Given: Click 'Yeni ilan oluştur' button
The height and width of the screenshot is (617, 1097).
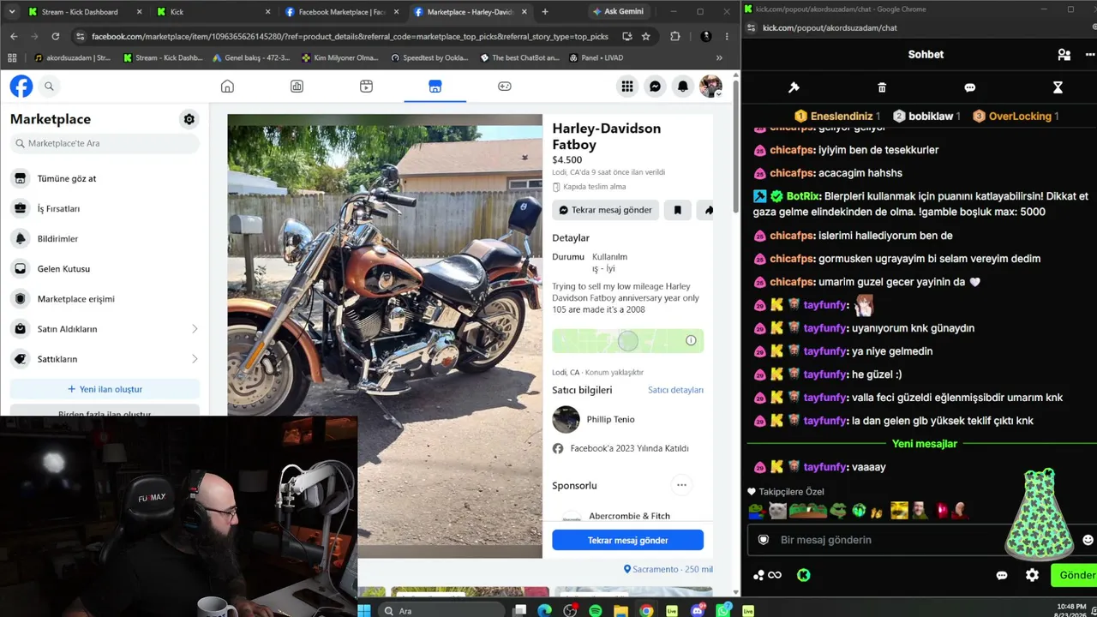Looking at the screenshot, I should [105, 389].
